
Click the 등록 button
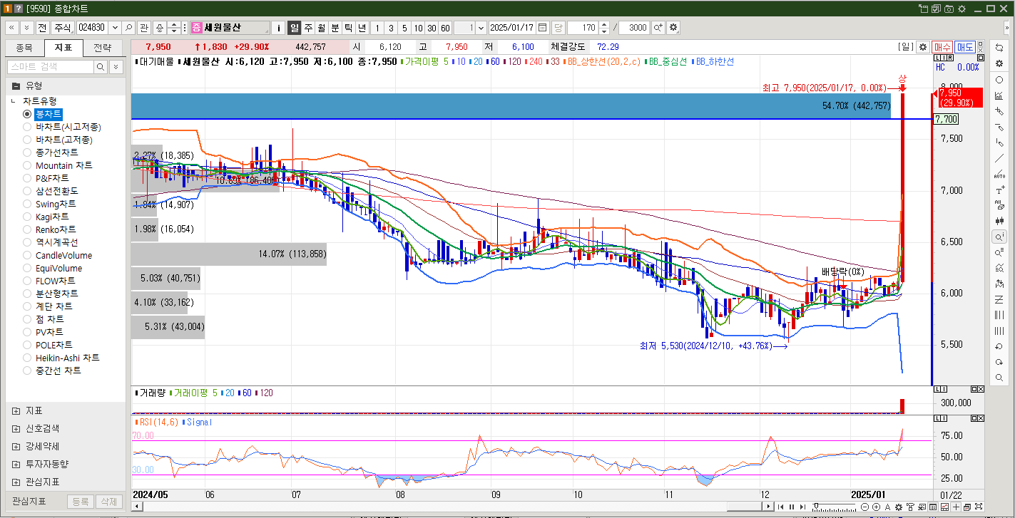(x=80, y=502)
